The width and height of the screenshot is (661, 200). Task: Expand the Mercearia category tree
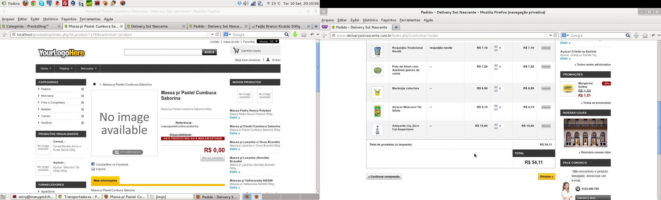coord(83,96)
